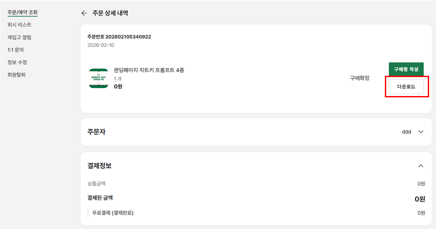The height and width of the screenshot is (229, 436).
Task: Click the 결제정보 section heading
Action: (99, 166)
